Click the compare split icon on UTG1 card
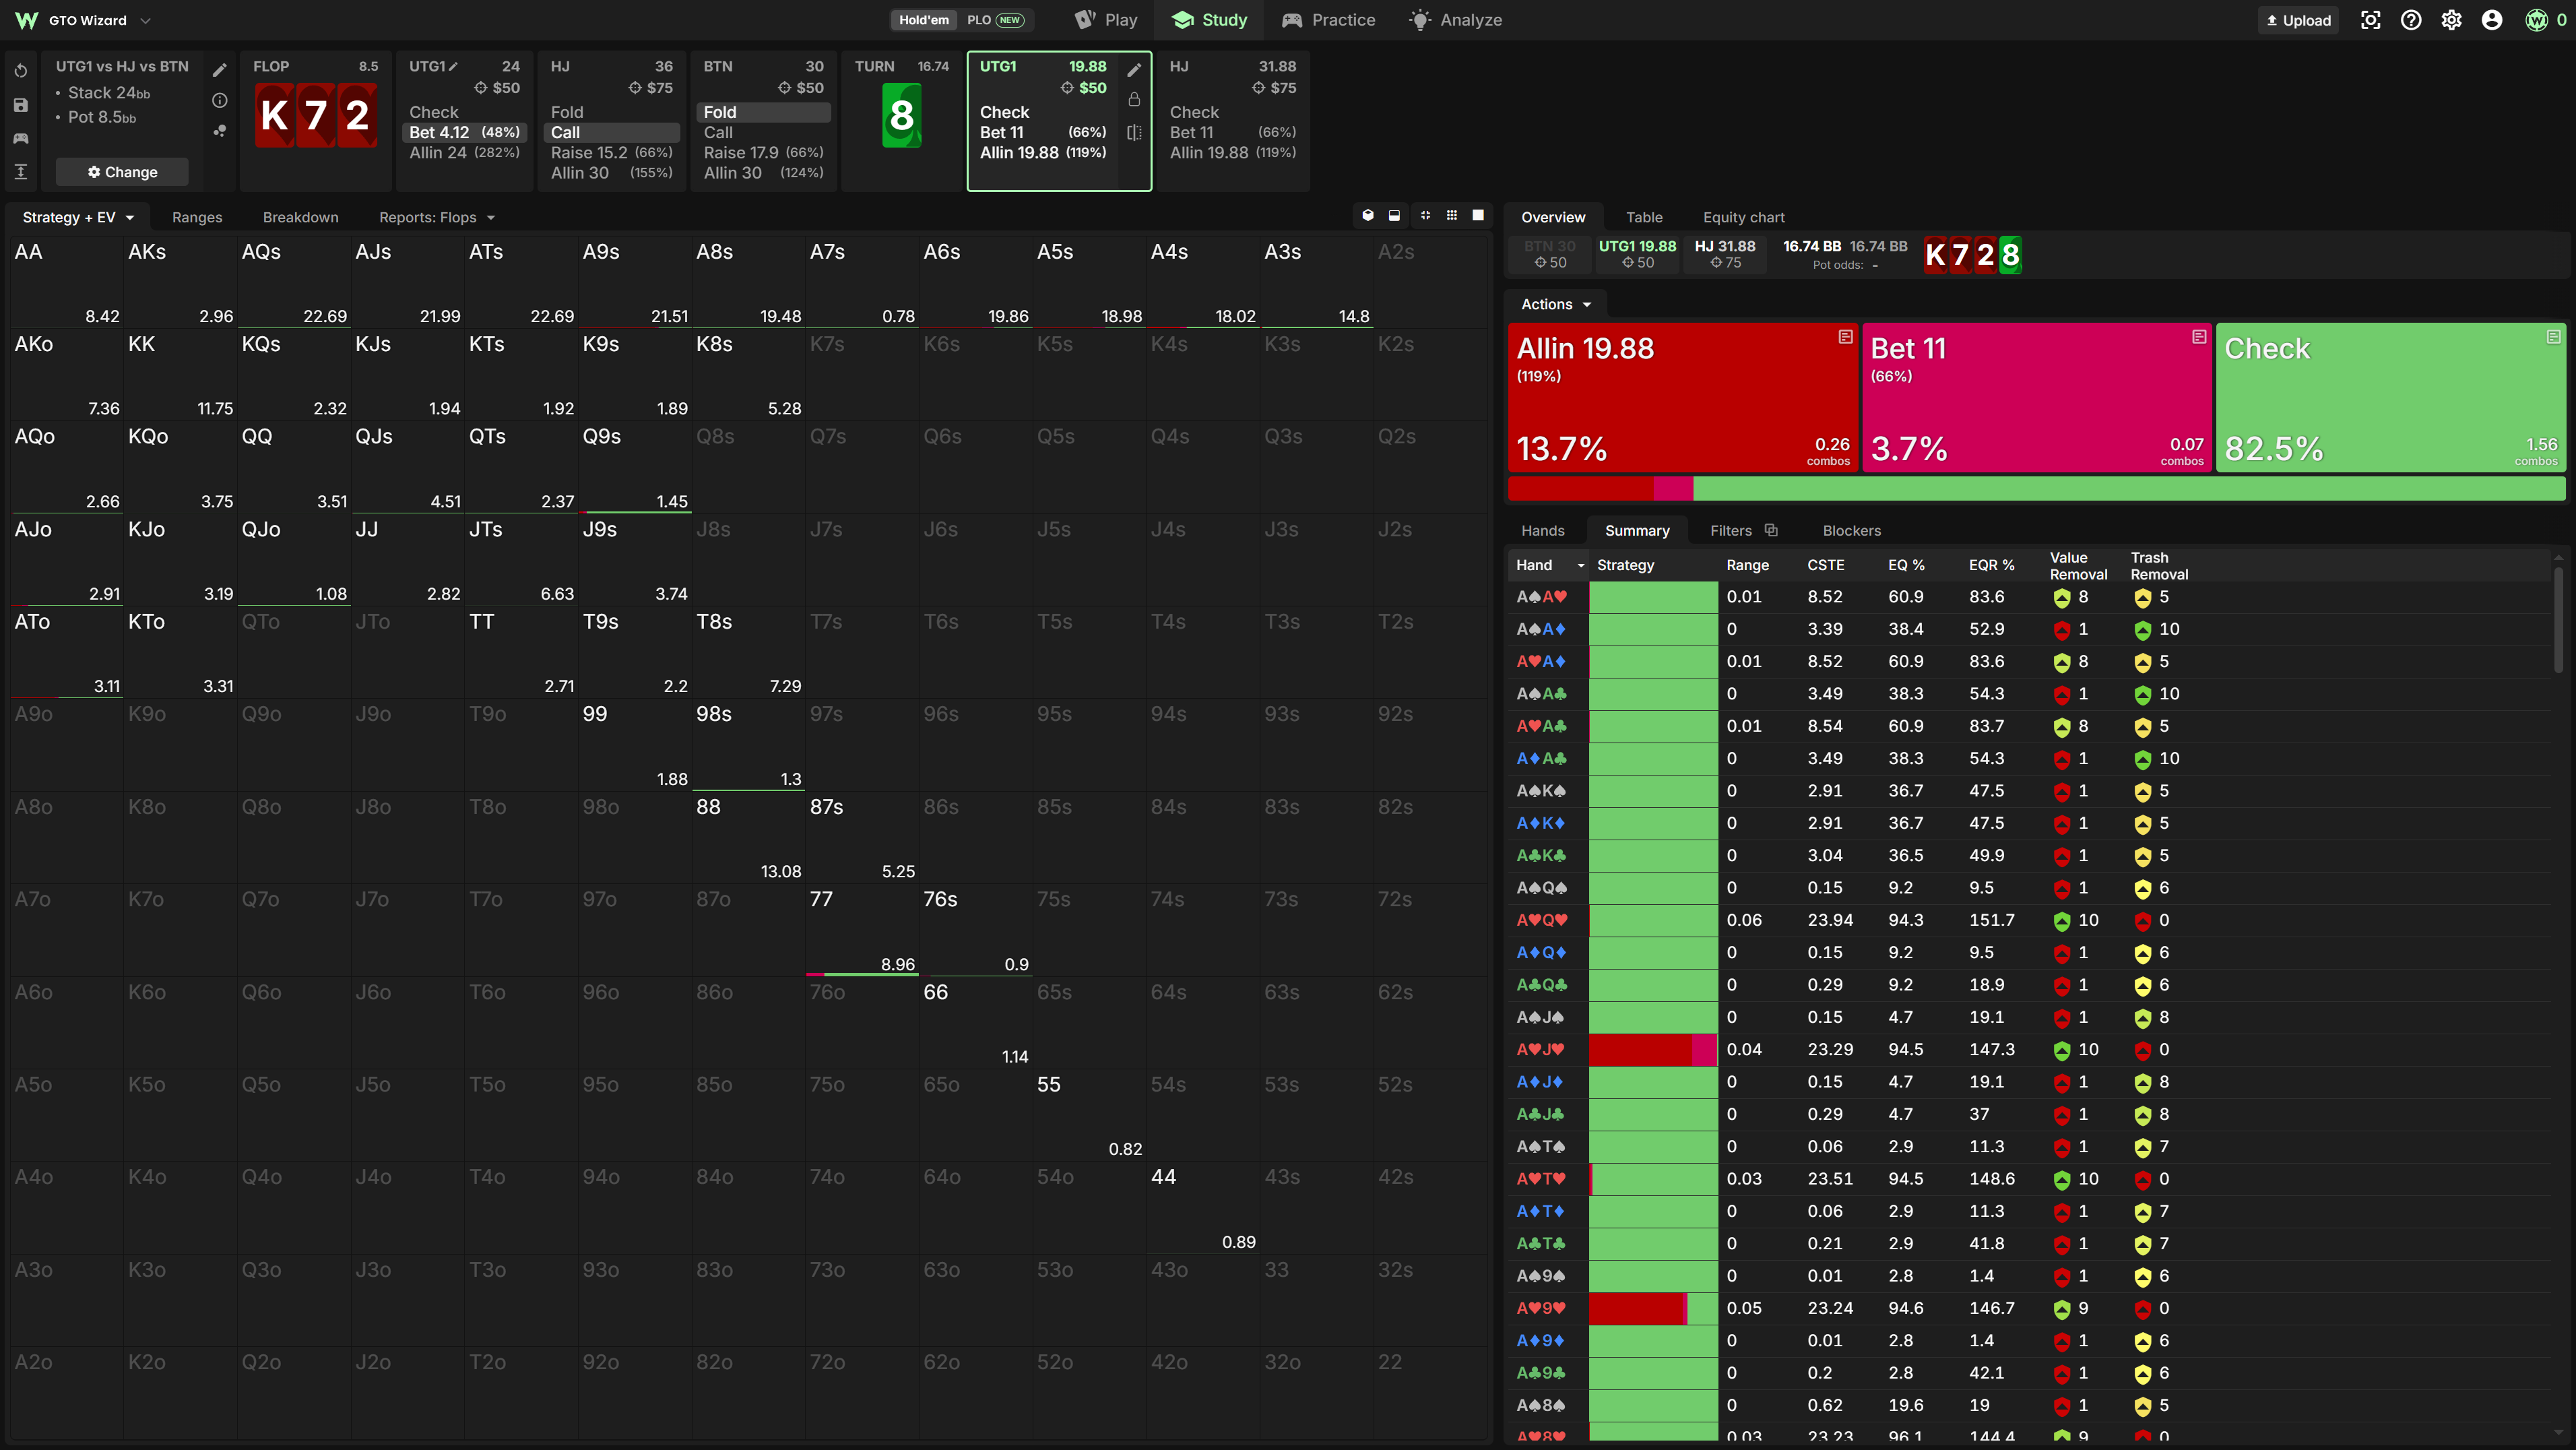Screen dimensions: 2576x1450 1134,132
